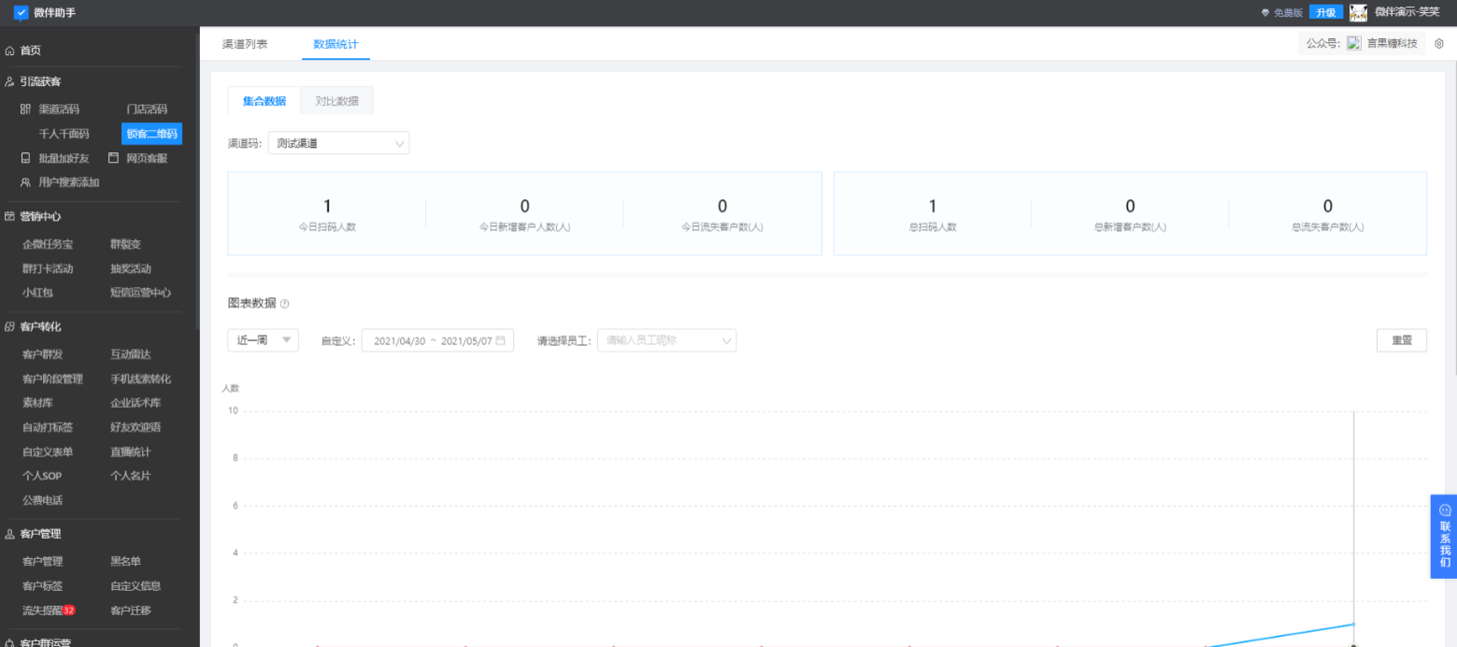Open 客户标签 in the sidebar
This screenshot has height=647, width=1457.
click(x=43, y=586)
